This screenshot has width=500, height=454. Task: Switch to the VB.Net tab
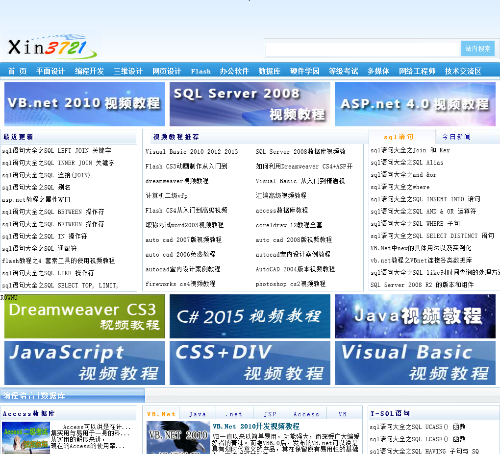click(161, 414)
